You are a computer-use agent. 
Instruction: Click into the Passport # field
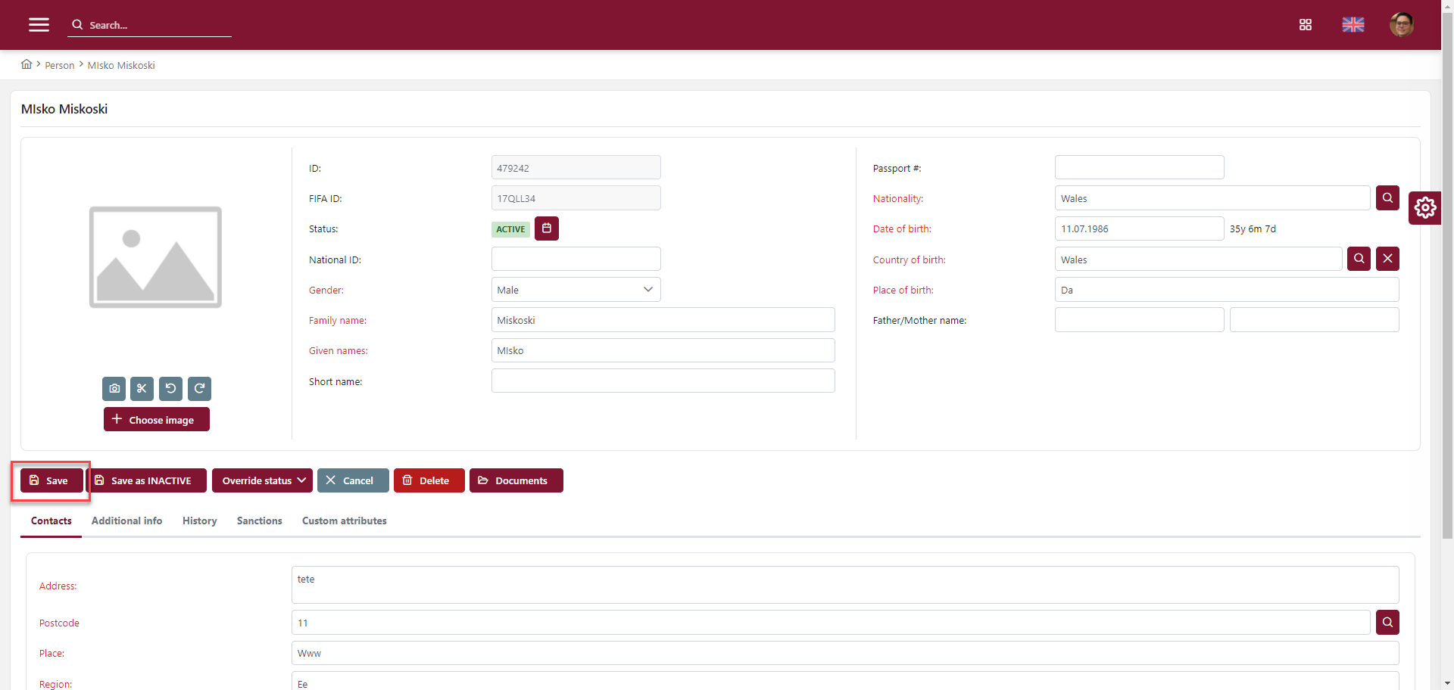tap(1138, 168)
